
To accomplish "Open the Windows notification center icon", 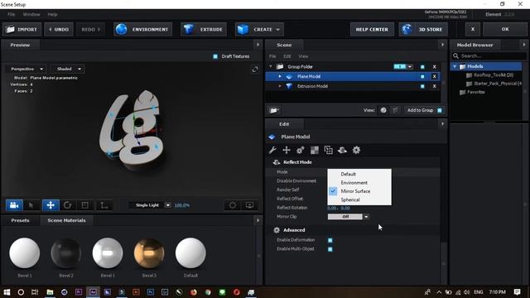I will point(517,292).
